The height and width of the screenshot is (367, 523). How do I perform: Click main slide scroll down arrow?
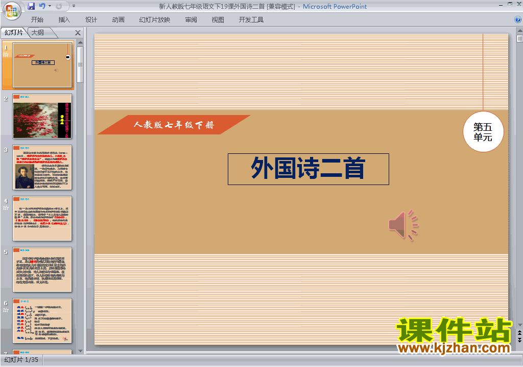[x=519, y=325]
